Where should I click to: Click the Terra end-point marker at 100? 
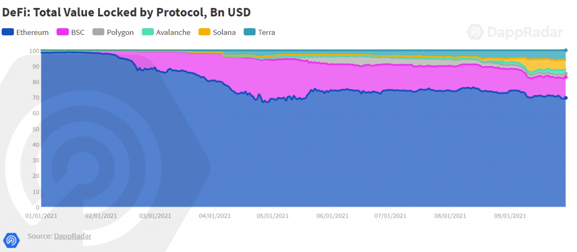pyautogui.click(x=566, y=50)
